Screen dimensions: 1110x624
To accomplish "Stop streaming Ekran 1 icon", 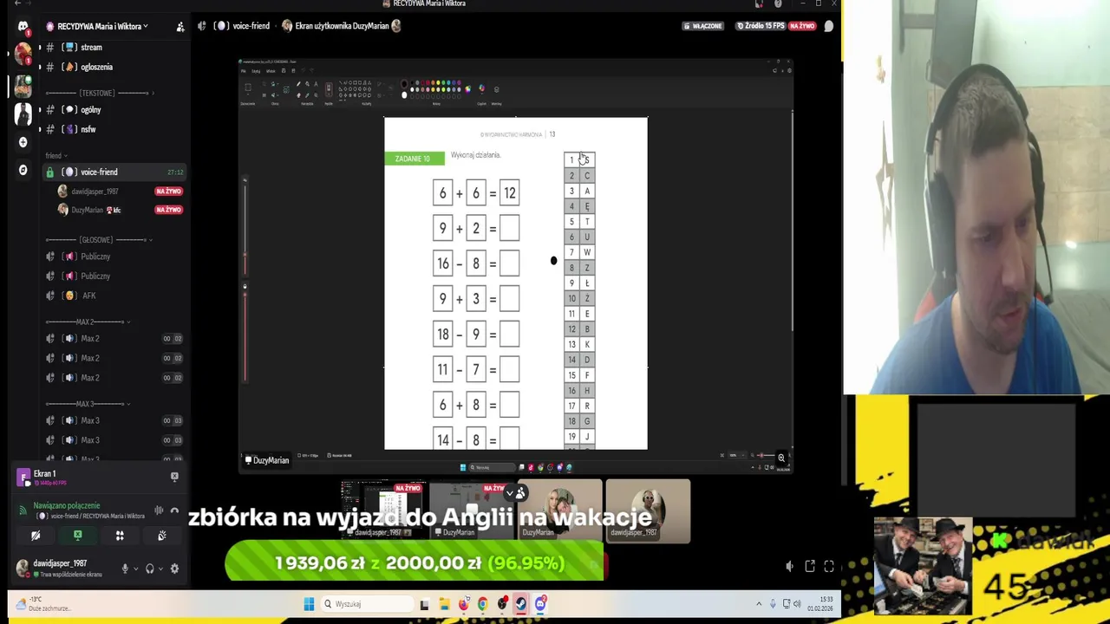I will coord(174,477).
